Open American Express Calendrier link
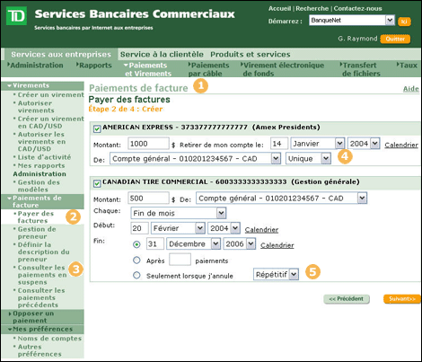The image size is (422, 362). (401, 145)
